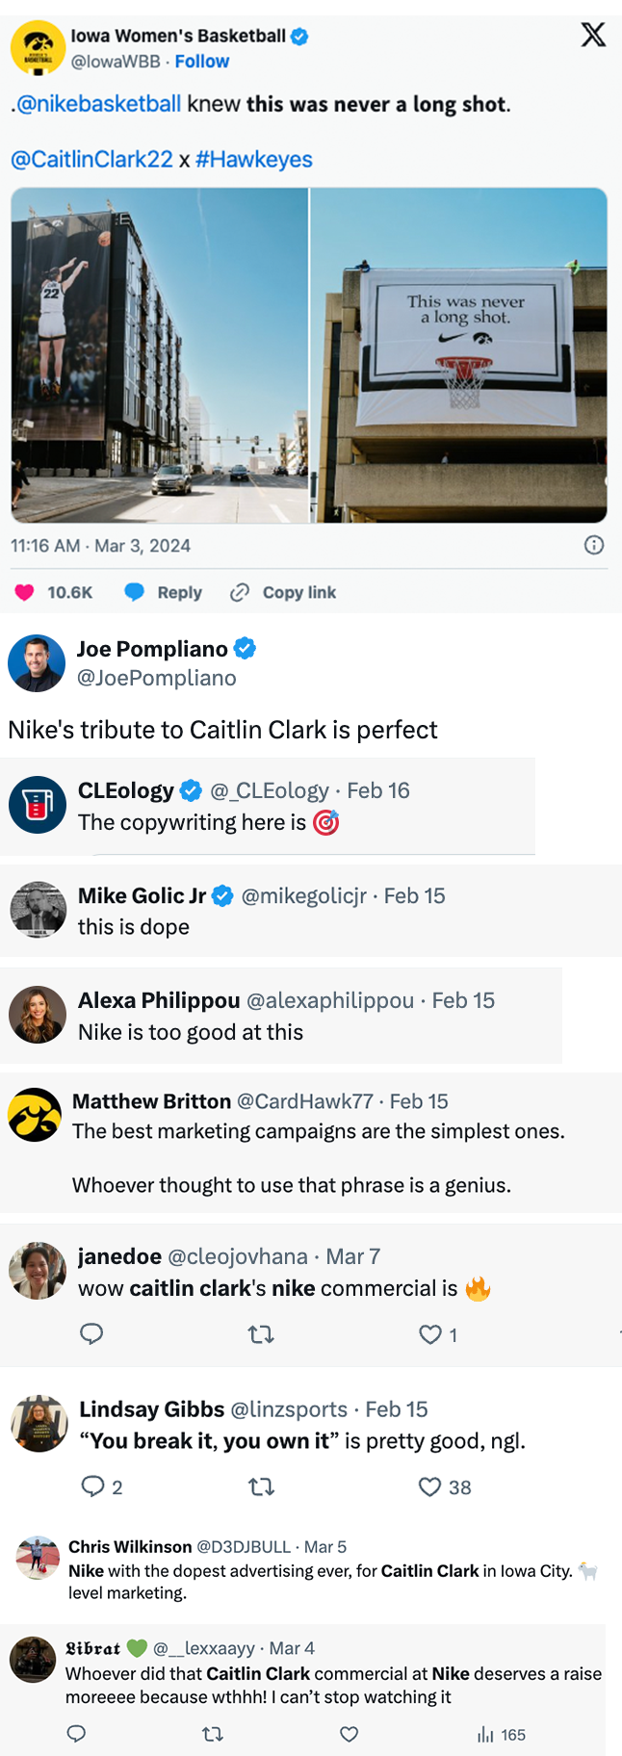
Task: Like Lindsay Gibbs' tweet
Action: [429, 1487]
